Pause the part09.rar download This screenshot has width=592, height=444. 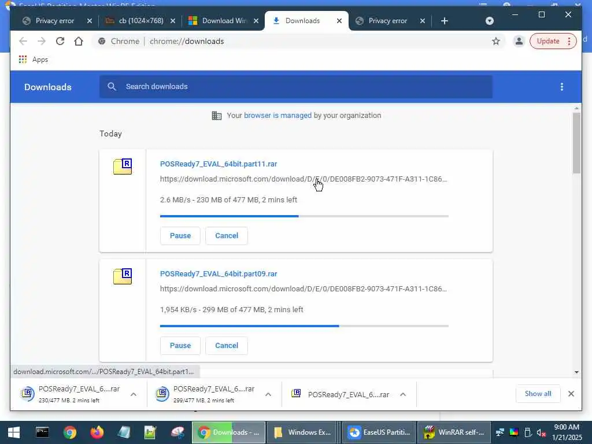tap(180, 346)
